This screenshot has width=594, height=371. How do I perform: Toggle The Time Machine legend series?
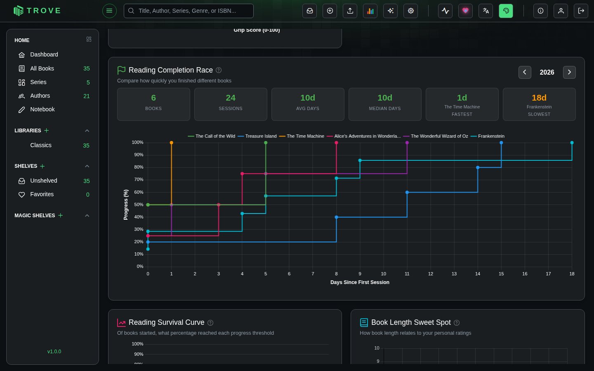(302, 136)
